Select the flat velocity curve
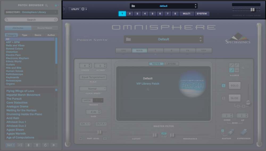 237,70
